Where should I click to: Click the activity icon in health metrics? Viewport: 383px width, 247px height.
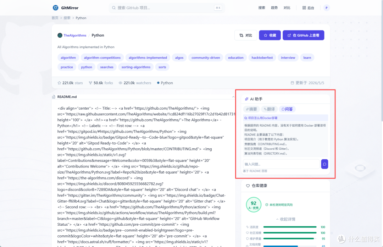click(x=247, y=227)
